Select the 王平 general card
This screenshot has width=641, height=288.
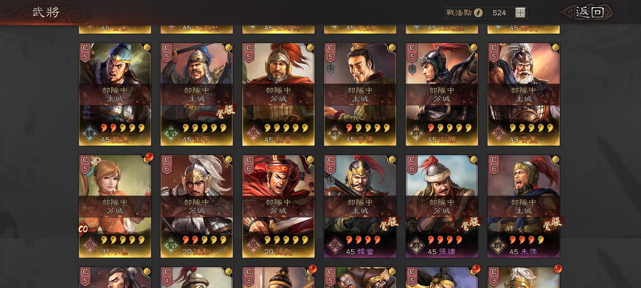(197, 94)
